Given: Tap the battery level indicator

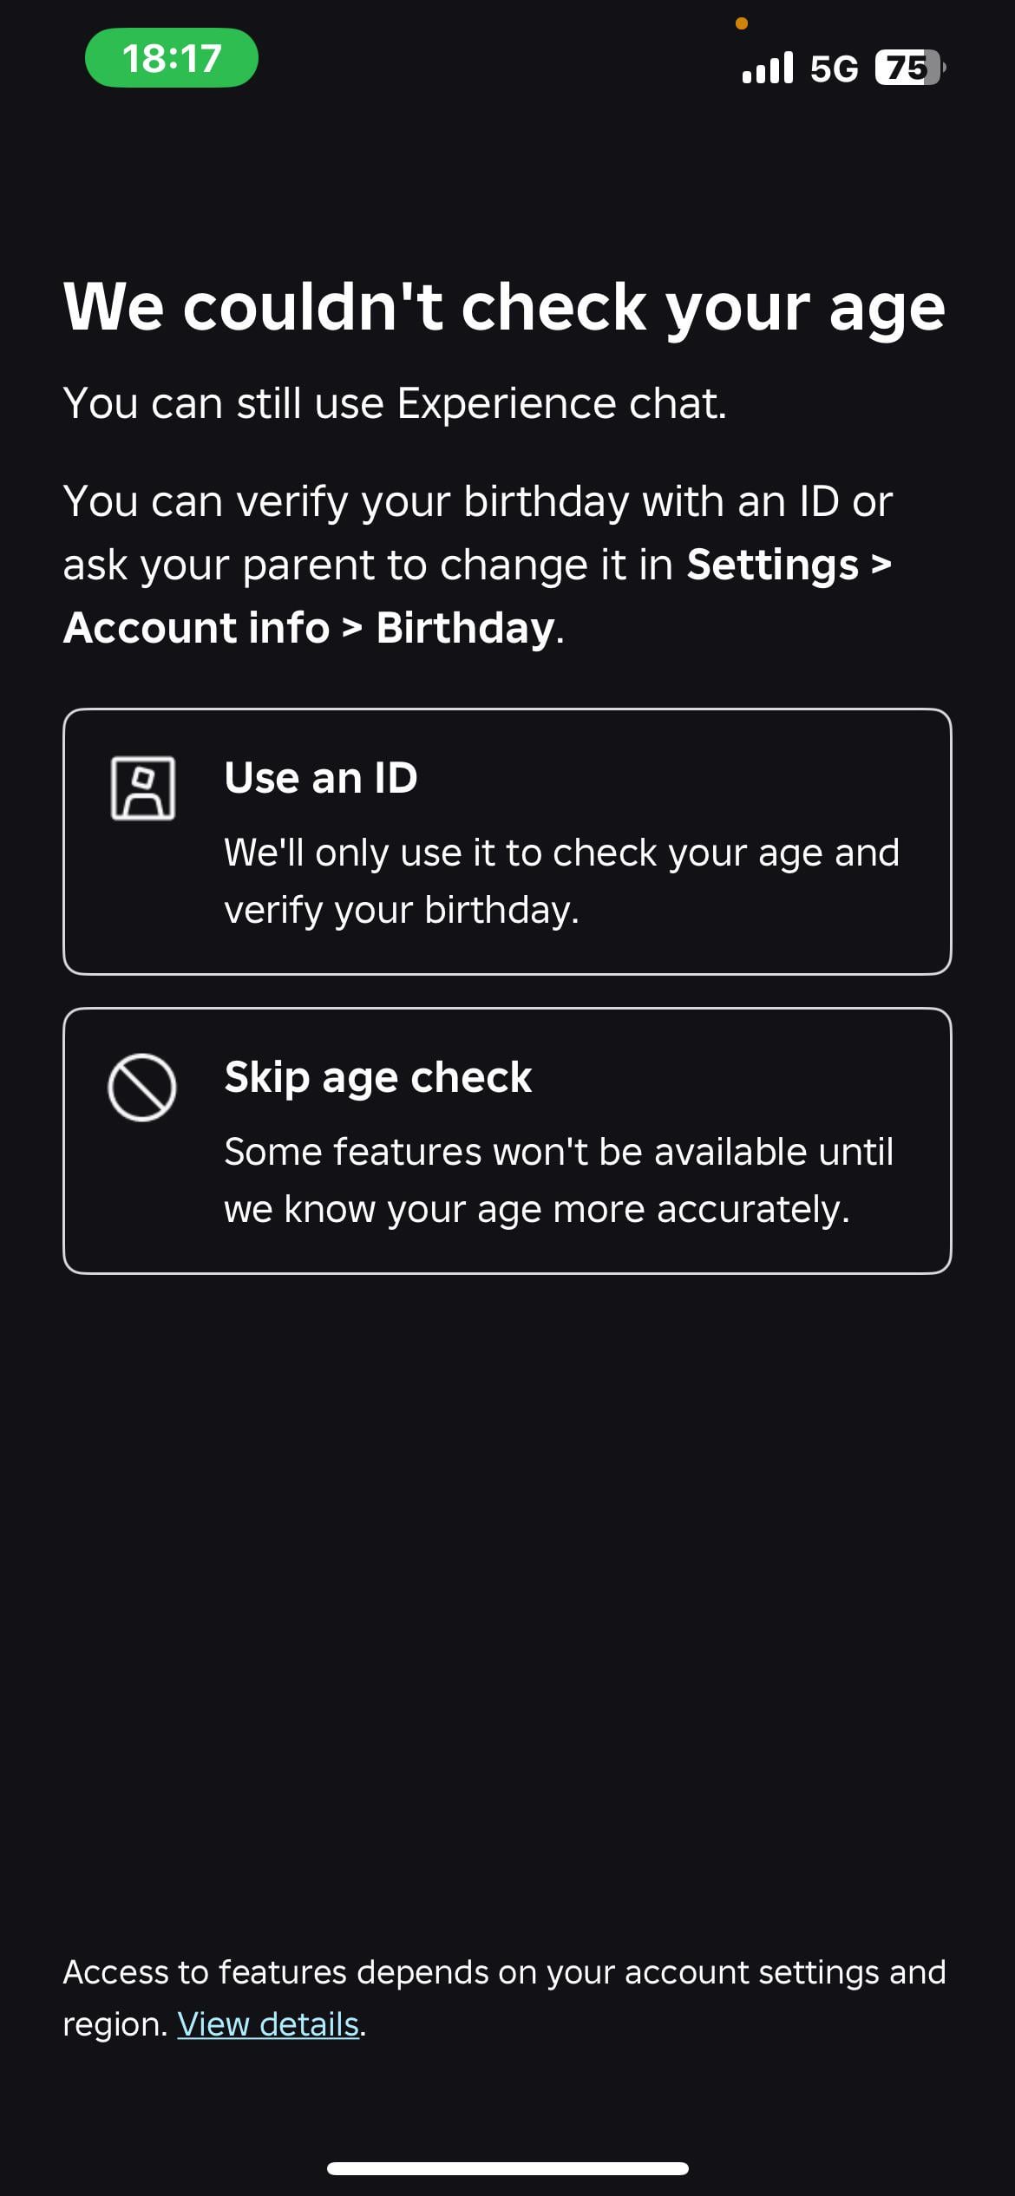Looking at the screenshot, I should pyautogui.click(x=908, y=68).
